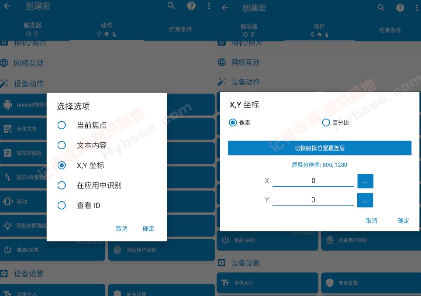Tap the 获取光照强度 lightbulb icon
This screenshot has height=296, width=421.
click(7, 226)
